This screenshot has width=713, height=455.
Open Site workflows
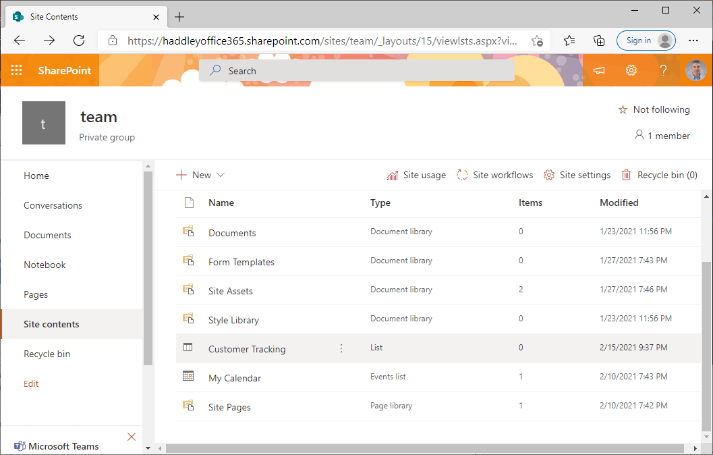494,175
